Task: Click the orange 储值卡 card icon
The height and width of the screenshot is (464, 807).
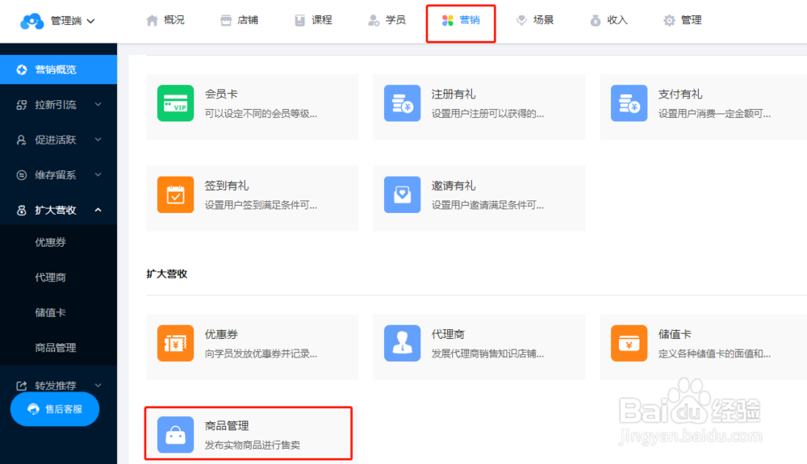Action: pos(629,343)
